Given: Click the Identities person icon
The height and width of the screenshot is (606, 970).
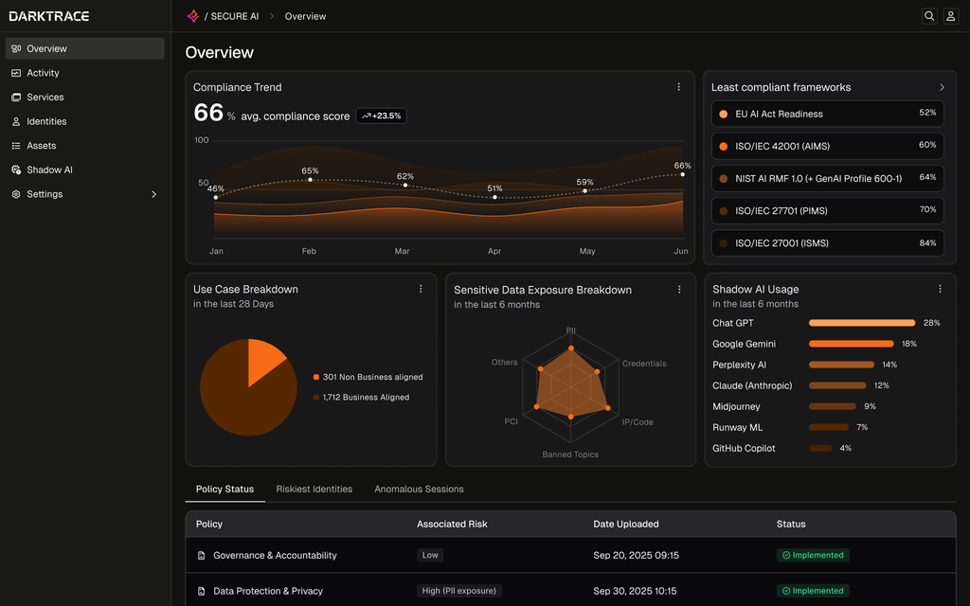Looking at the screenshot, I should 16,121.
